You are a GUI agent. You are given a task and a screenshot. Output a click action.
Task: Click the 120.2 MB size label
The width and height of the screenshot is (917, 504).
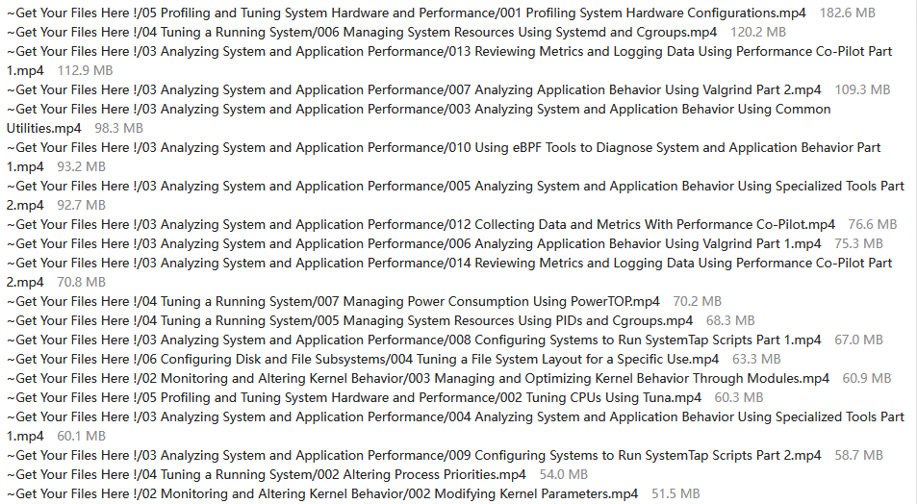758,32
